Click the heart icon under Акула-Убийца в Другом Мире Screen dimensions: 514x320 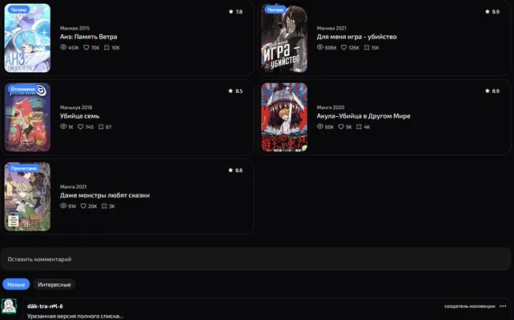(341, 126)
